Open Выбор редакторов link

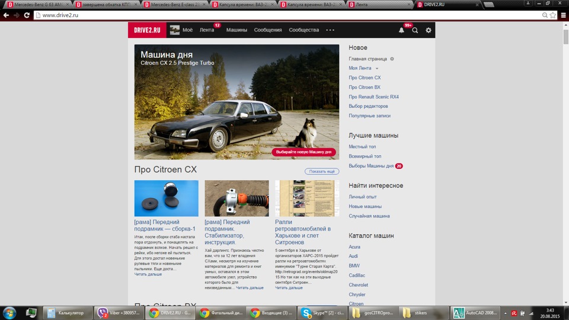point(368,106)
